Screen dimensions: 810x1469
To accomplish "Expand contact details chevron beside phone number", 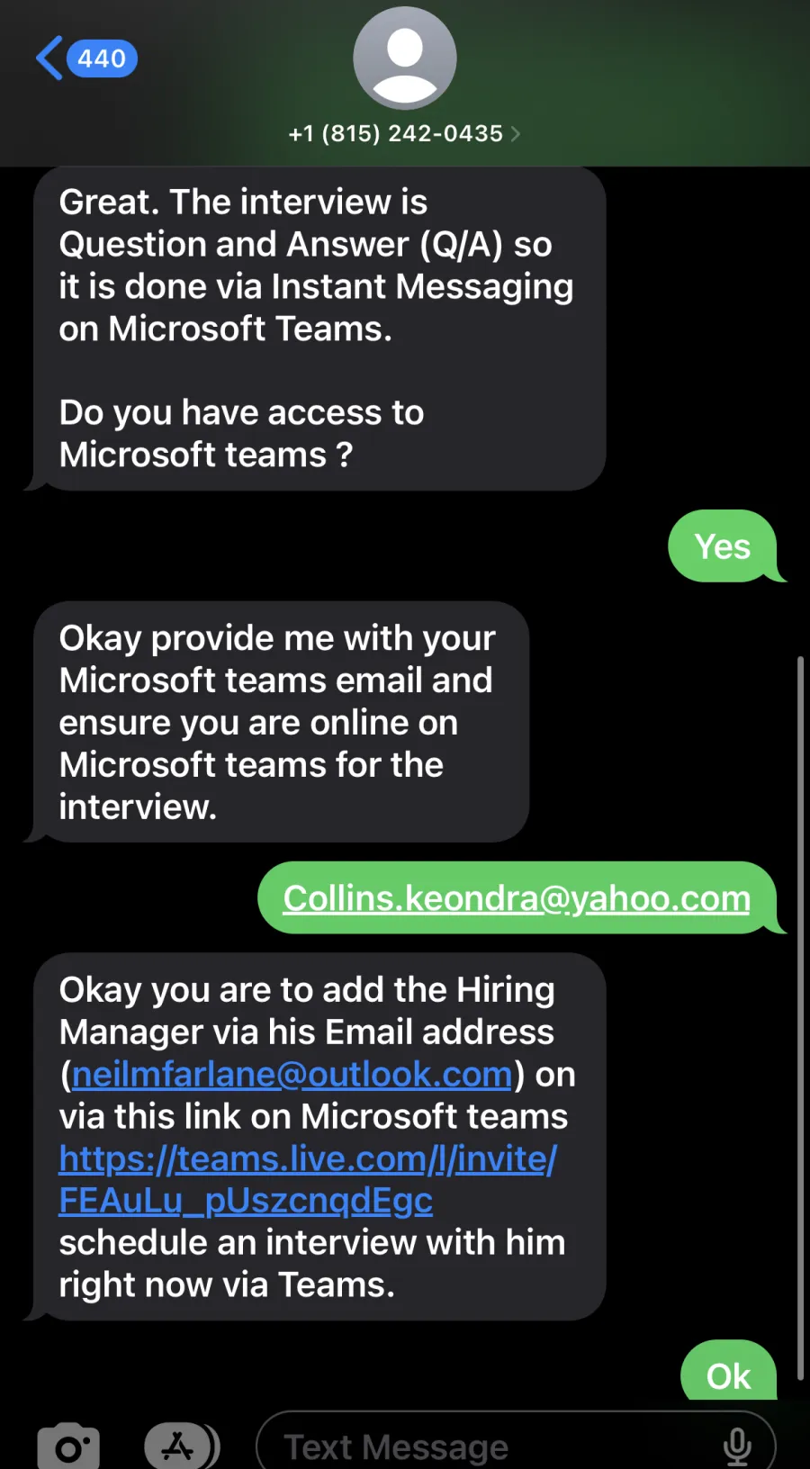I will 516,134.
